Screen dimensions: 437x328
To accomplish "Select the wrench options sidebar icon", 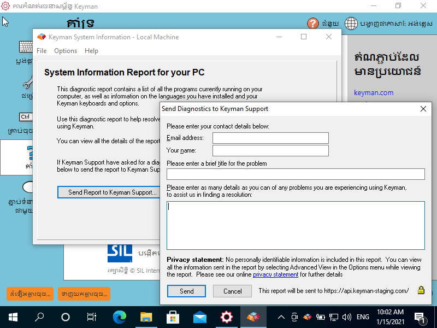I will (x=28, y=83).
